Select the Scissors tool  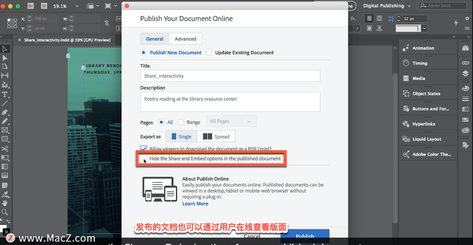[x=5, y=149]
